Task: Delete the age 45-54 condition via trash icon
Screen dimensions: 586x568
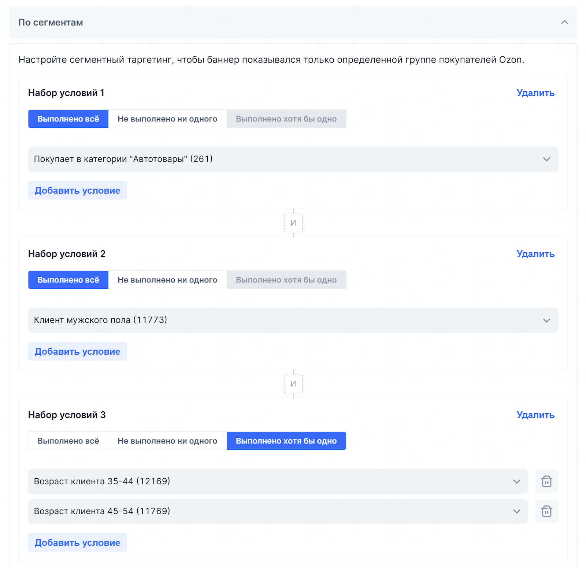Action: (x=546, y=511)
